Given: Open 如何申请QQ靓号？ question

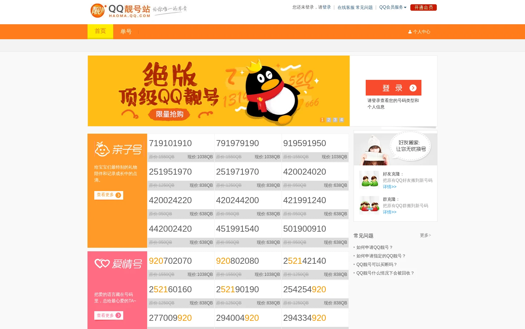Looking at the screenshot, I should (375, 247).
